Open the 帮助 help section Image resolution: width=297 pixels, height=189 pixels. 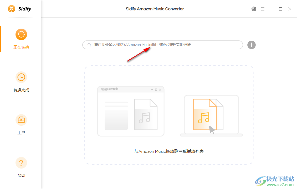tap(21, 167)
